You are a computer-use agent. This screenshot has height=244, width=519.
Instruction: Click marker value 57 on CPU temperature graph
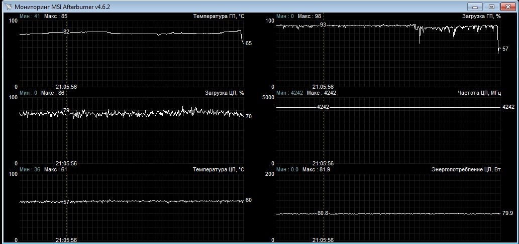[66, 202]
